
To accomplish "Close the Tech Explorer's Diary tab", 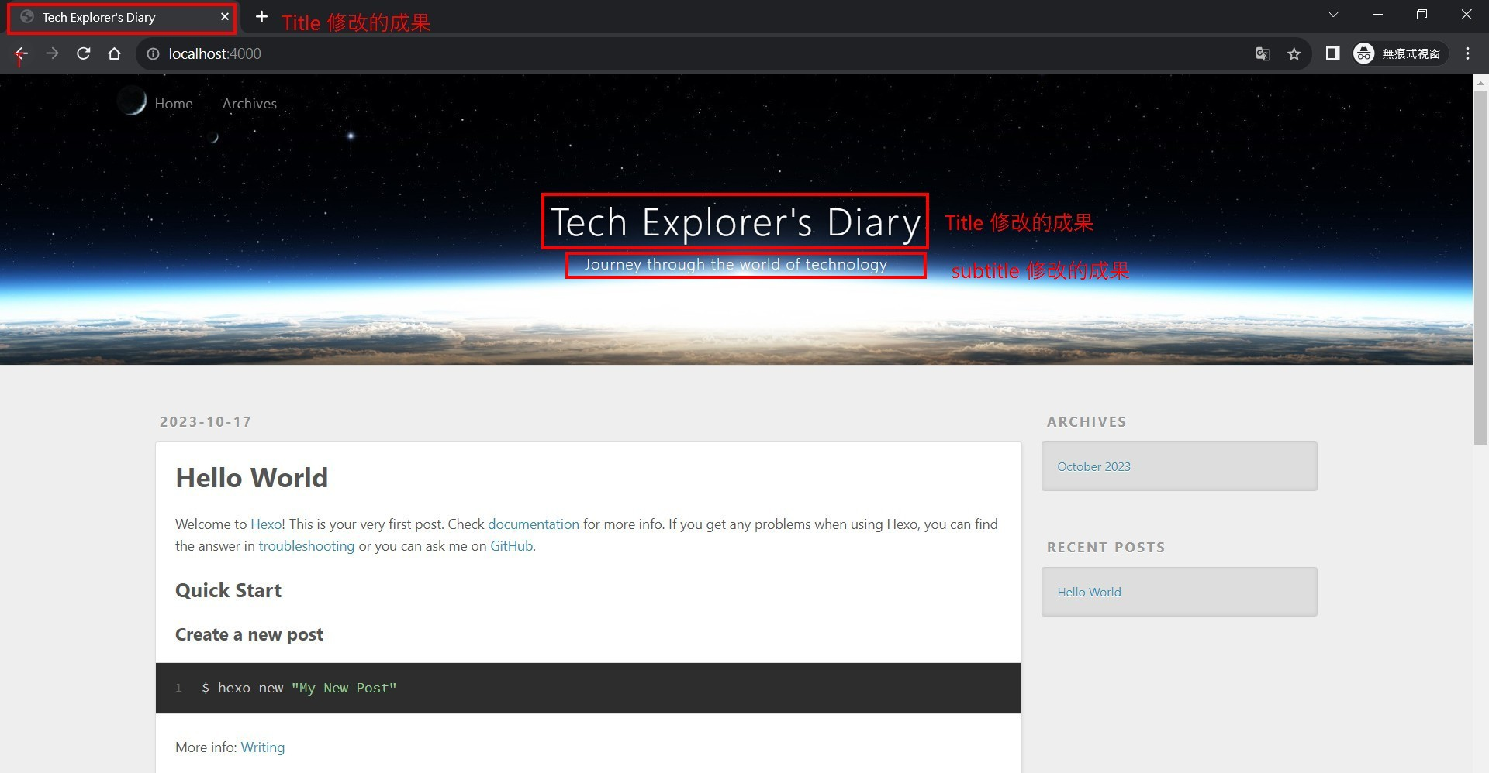I will point(225,16).
